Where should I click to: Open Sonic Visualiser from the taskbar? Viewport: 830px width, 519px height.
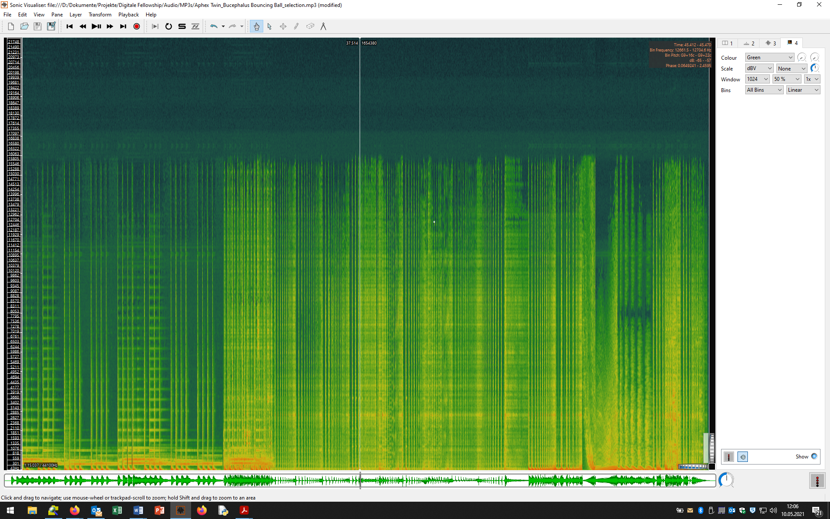coord(180,511)
